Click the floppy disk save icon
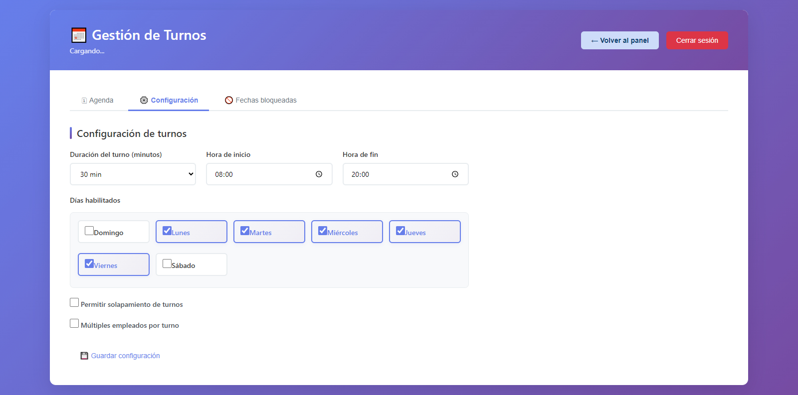 [x=84, y=356]
